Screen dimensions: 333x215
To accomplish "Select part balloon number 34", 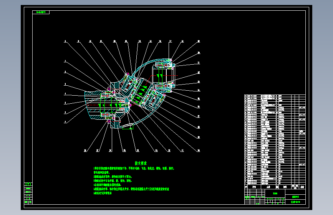I will coord(138,150).
